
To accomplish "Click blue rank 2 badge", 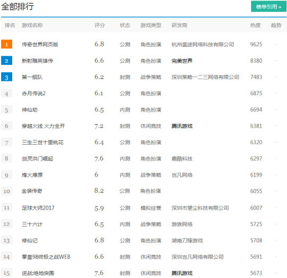I will 6,61.
